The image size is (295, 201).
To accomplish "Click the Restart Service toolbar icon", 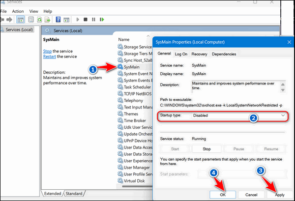I will (x=102, y=19).
